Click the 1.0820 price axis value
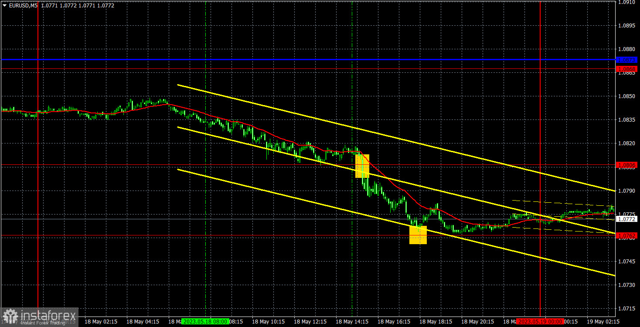 click(x=627, y=143)
